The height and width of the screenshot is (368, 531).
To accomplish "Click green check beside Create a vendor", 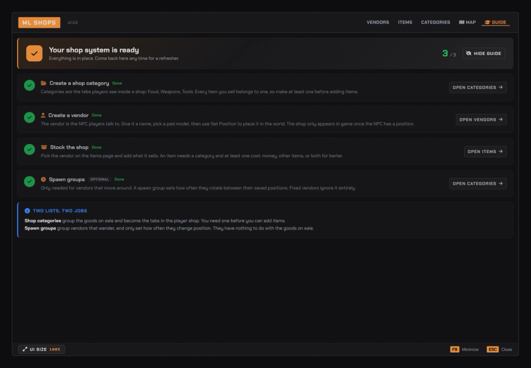I will pos(29,118).
